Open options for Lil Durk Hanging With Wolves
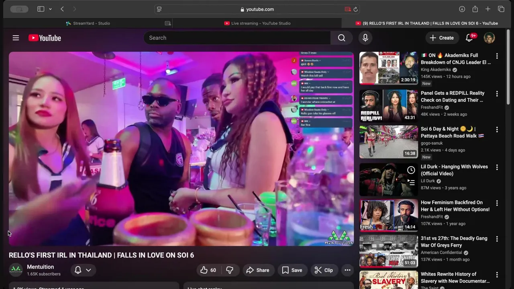514x289 pixels. [x=497, y=167]
